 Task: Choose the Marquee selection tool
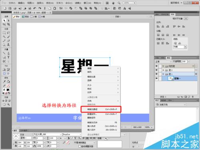click(4, 33)
